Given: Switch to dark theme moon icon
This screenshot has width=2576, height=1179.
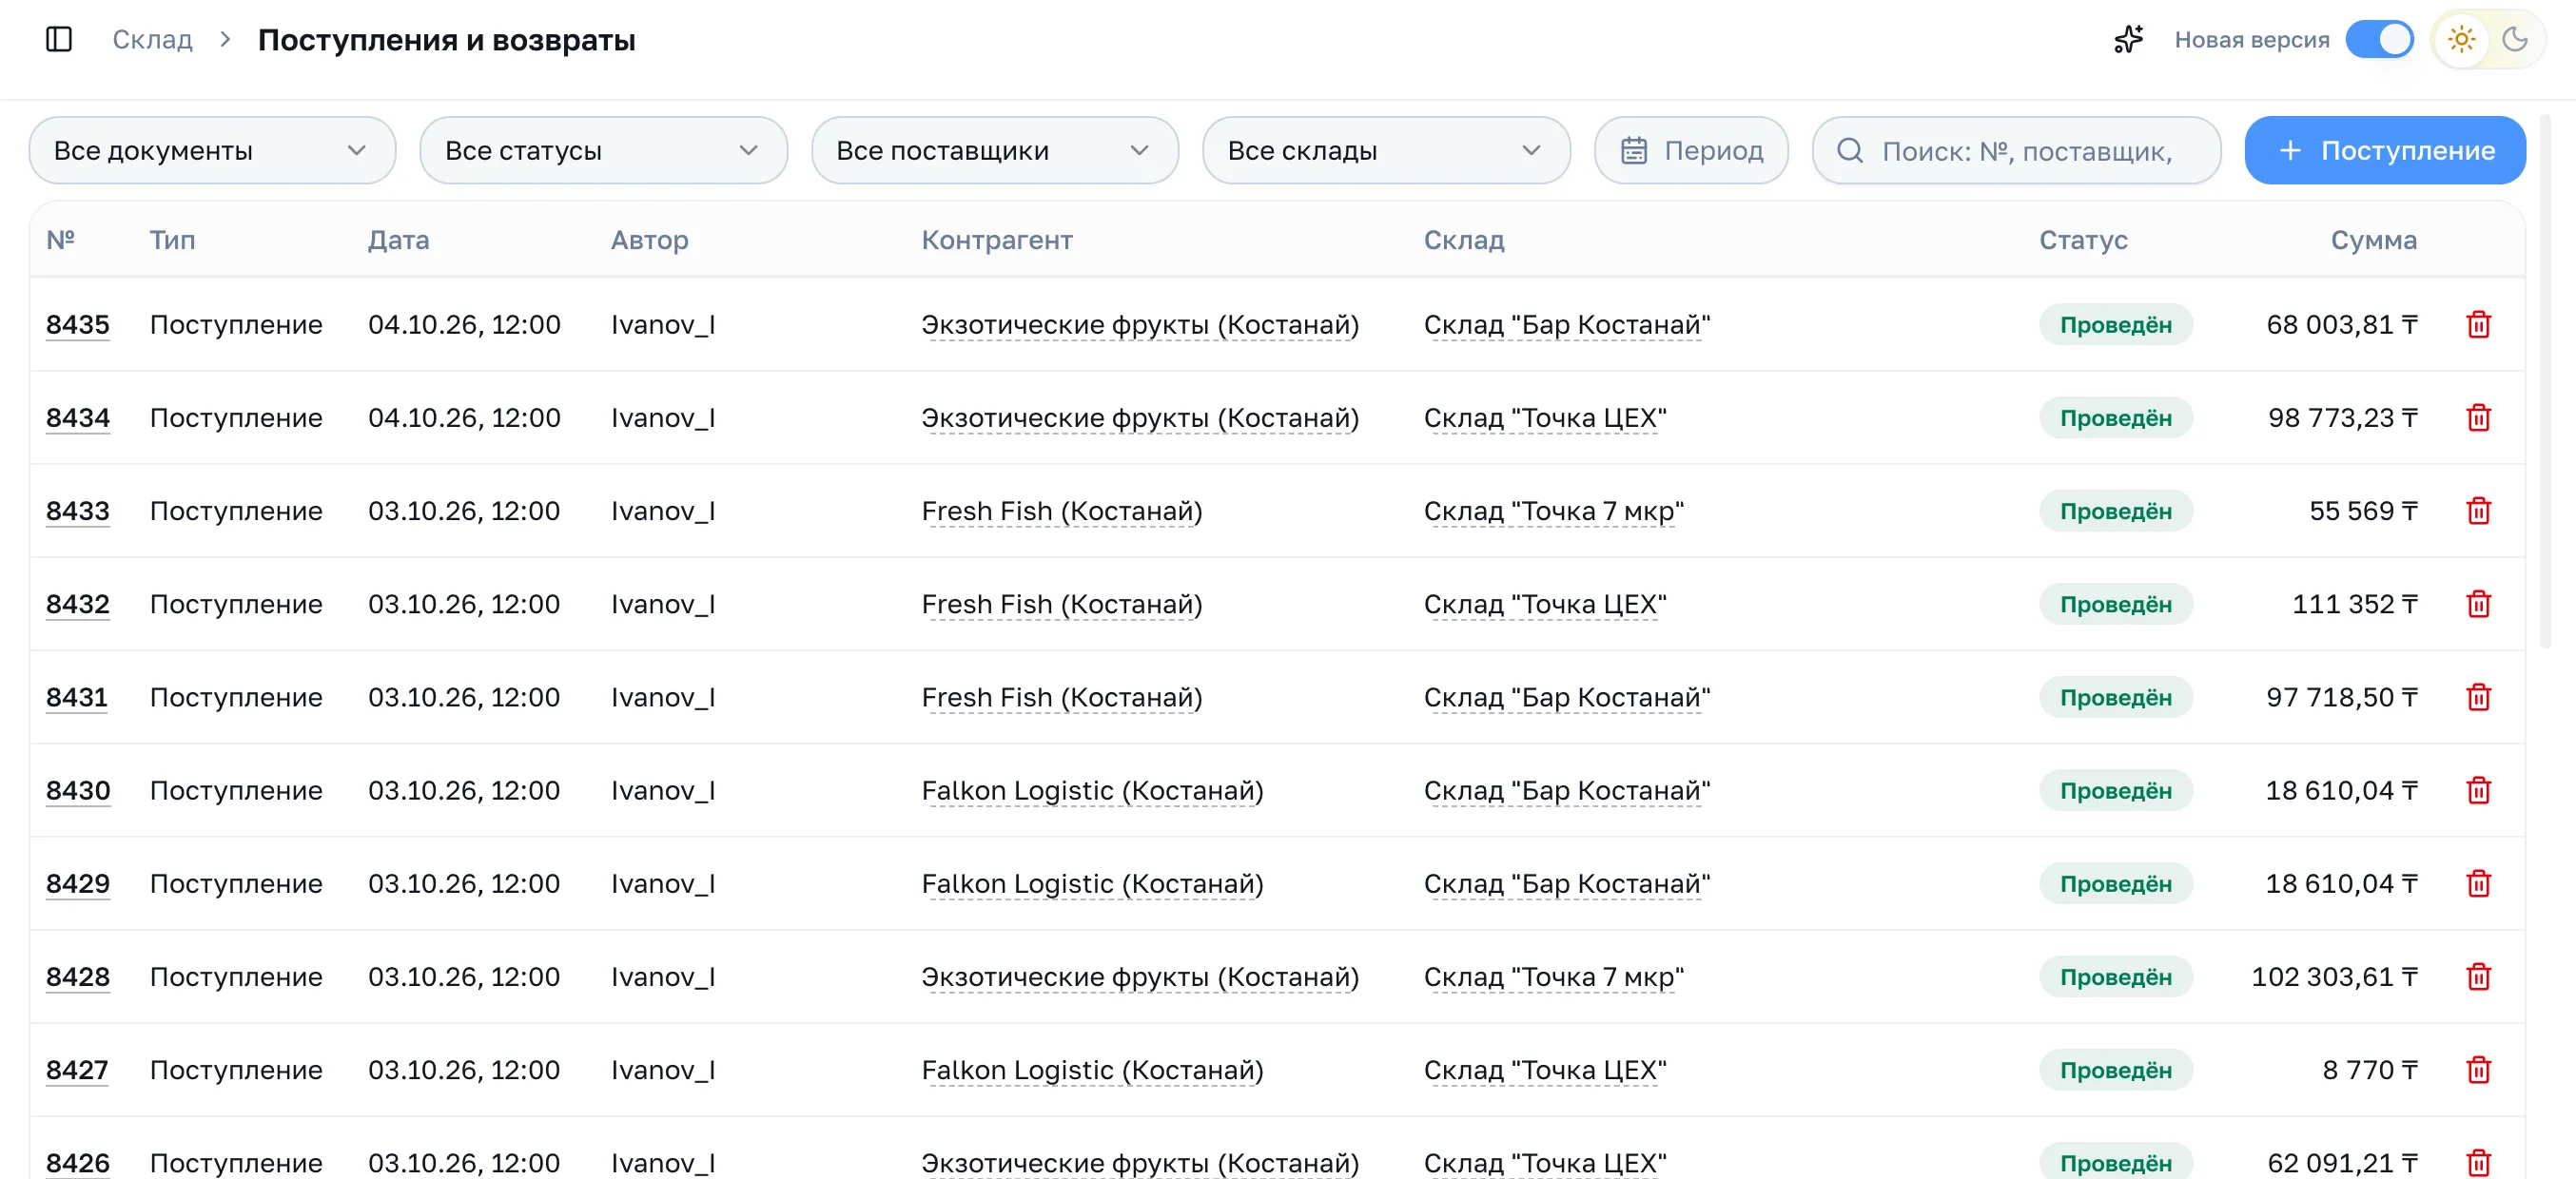Looking at the screenshot, I should click(2515, 40).
